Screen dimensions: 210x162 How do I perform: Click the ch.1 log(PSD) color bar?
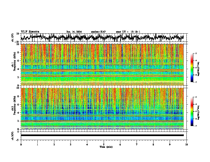(x=192, y=68)
